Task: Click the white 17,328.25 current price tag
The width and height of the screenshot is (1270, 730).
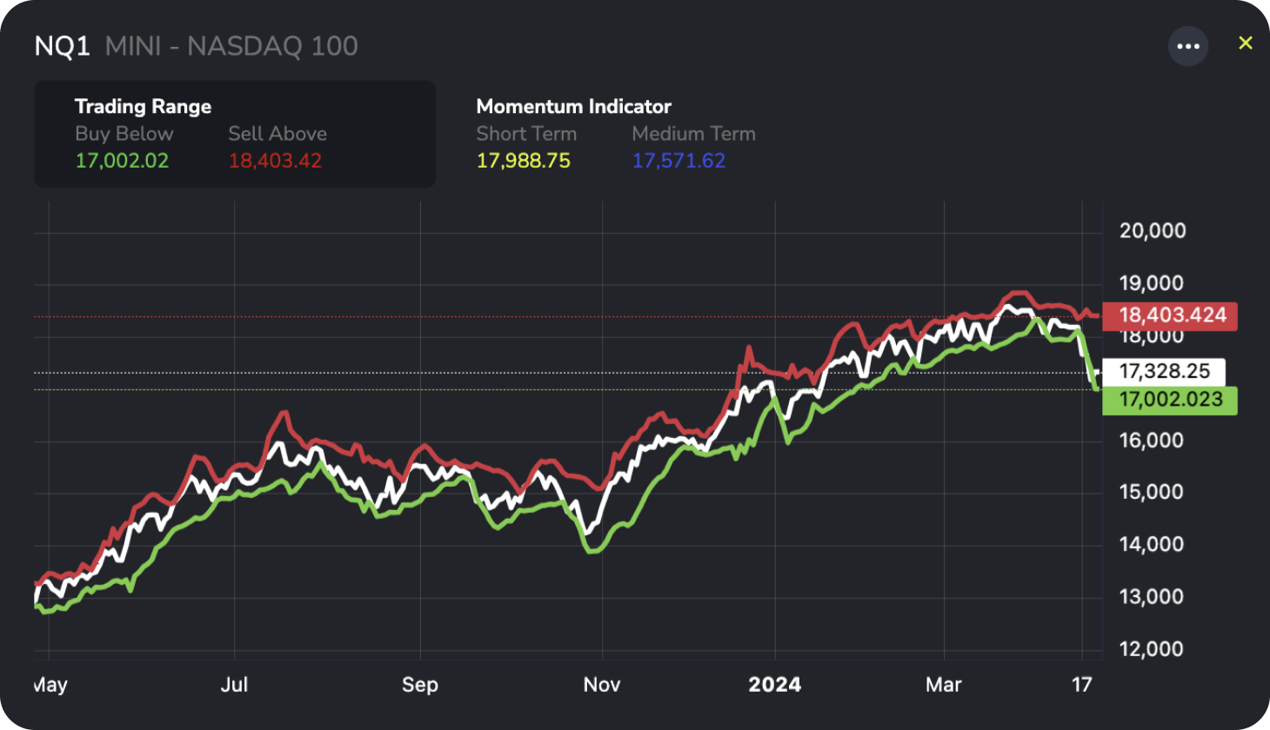Action: pos(1164,372)
